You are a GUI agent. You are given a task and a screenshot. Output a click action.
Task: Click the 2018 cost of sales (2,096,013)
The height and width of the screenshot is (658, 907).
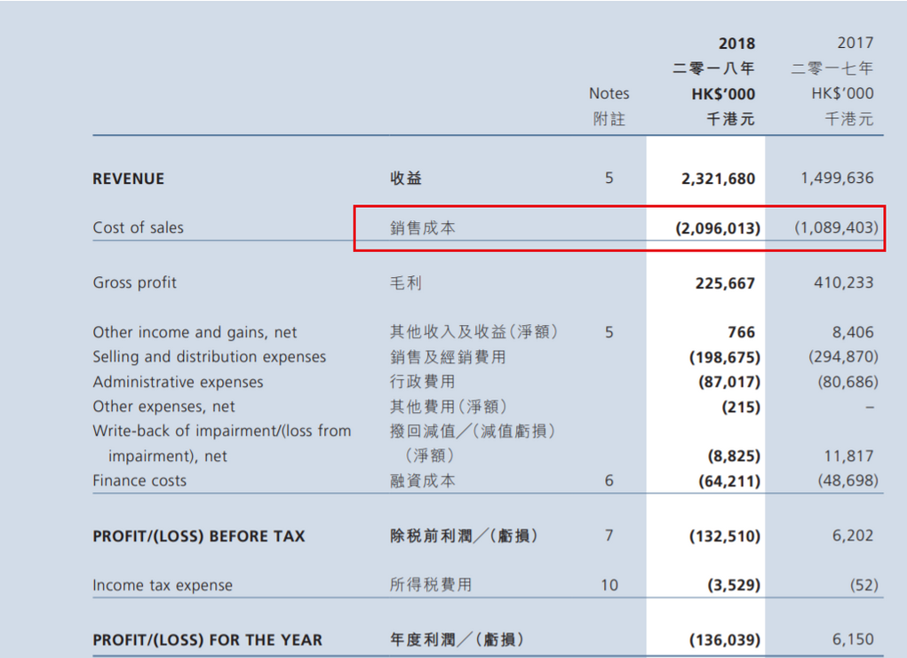click(x=718, y=228)
